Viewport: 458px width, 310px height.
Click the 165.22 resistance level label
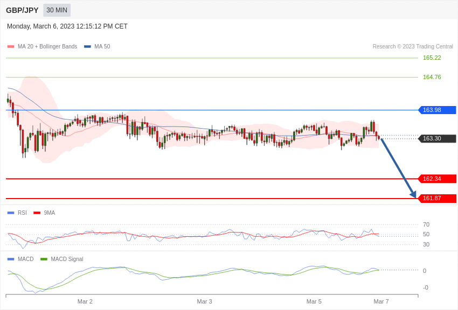(x=432, y=58)
